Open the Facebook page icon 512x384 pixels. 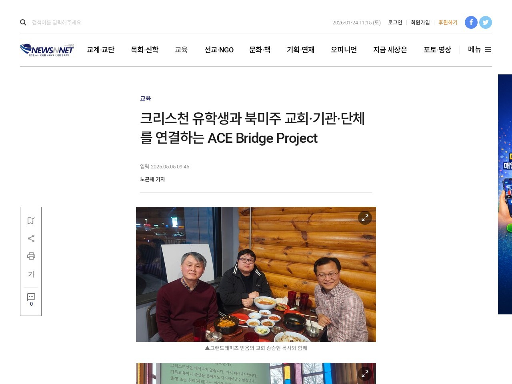(x=471, y=22)
